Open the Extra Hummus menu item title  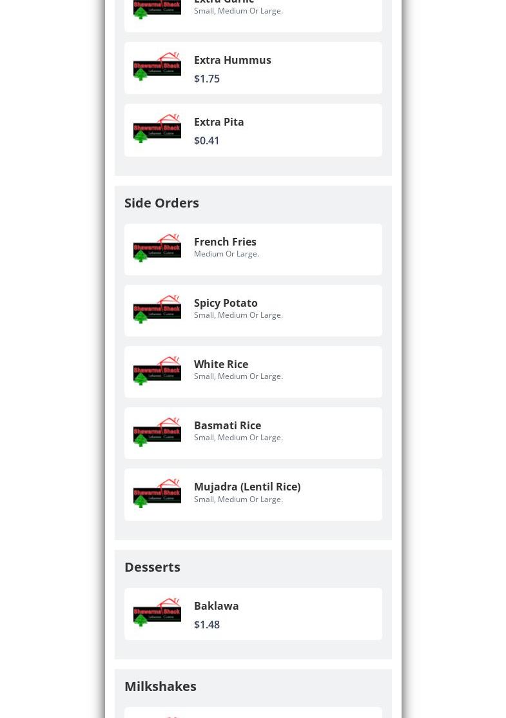[x=232, y=60]
